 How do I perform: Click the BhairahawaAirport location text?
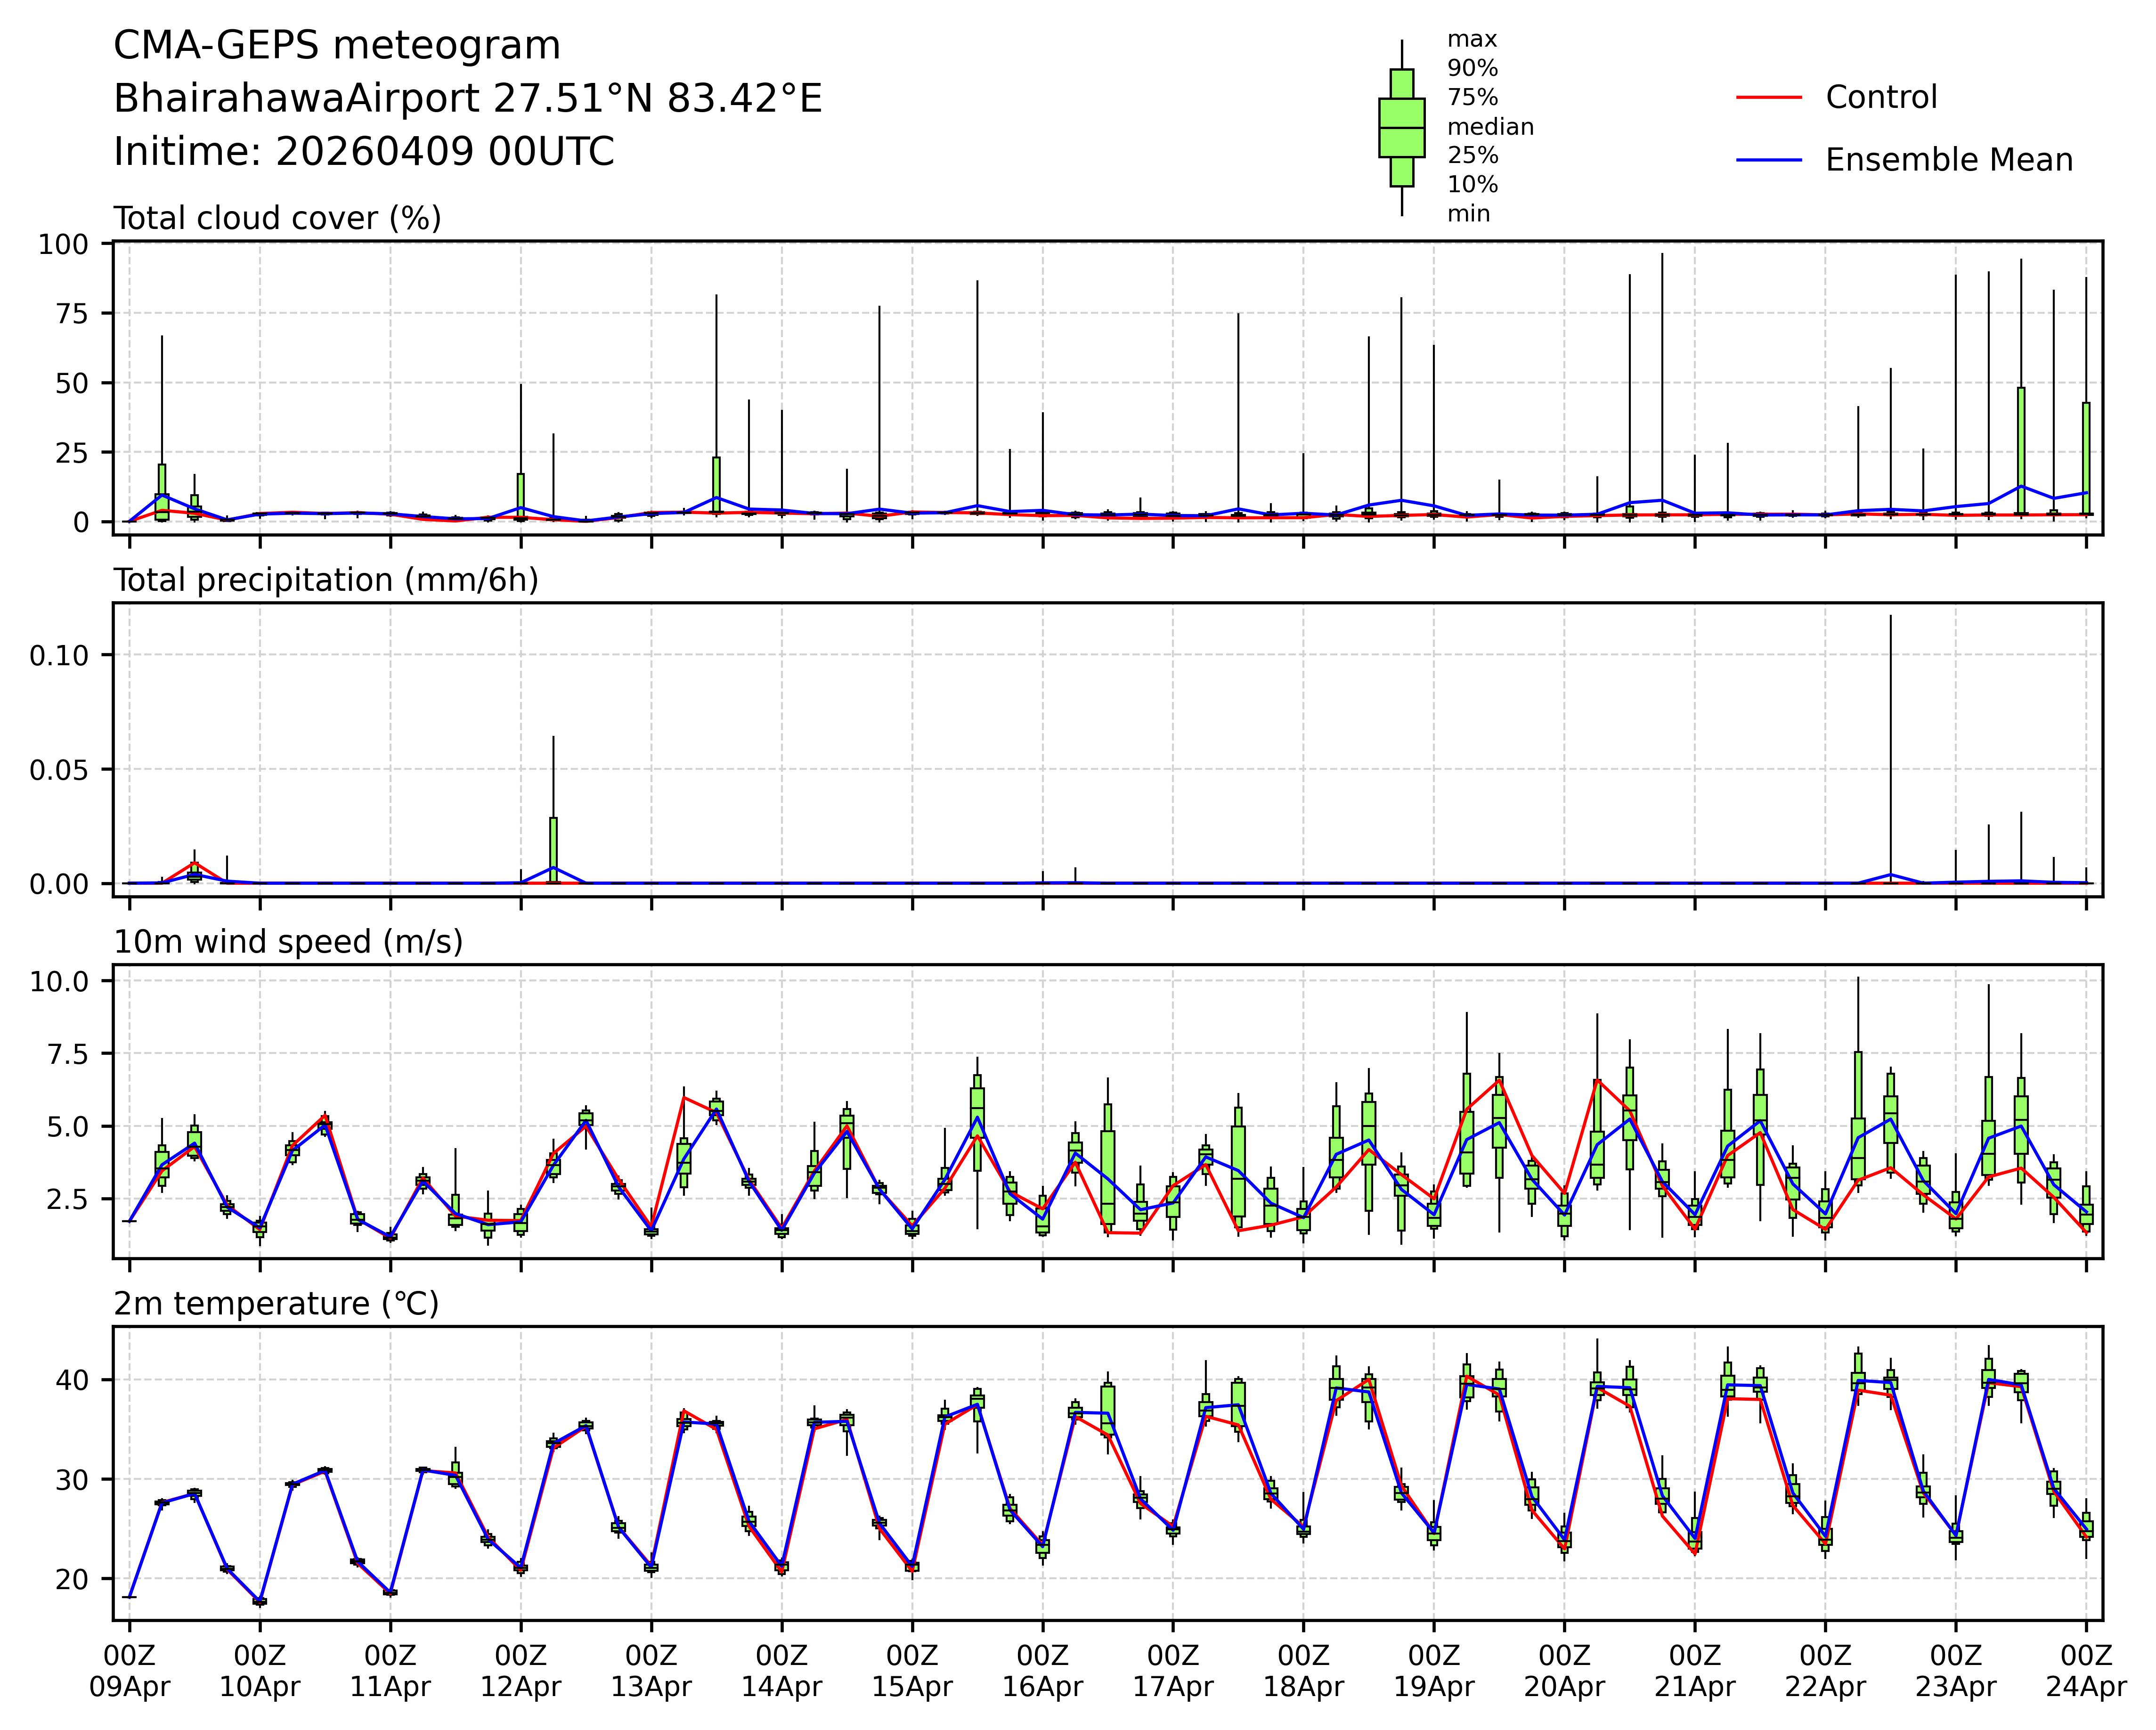tap(467, 99)
